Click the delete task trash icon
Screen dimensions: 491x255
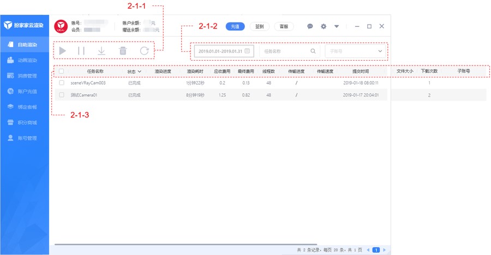123,51
